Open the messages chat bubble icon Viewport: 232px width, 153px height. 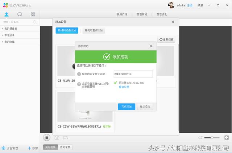[20, 14]
